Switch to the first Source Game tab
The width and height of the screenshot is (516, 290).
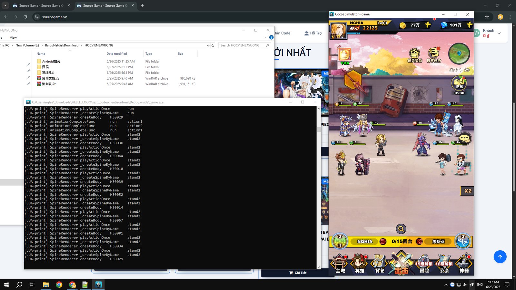pyautogui.click(x=40, y=5)
